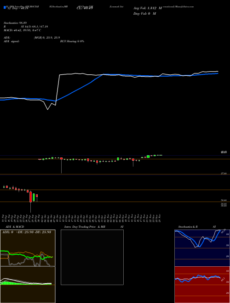Click the 37.88 price axis label
This screenshot has width=230, height=303.
(224, 174)
